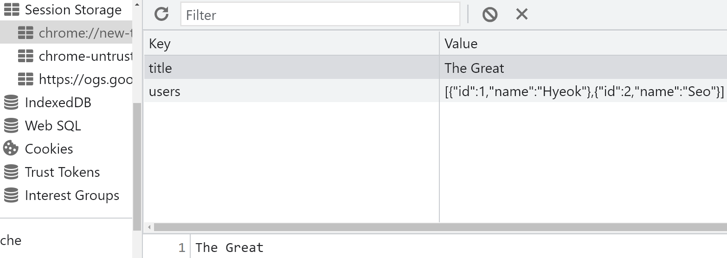Image resolution: width=727 pixels, height=258 pixels.
Task: Select the title row in the table
Action: pyautogui.click(x=435, y=68)
